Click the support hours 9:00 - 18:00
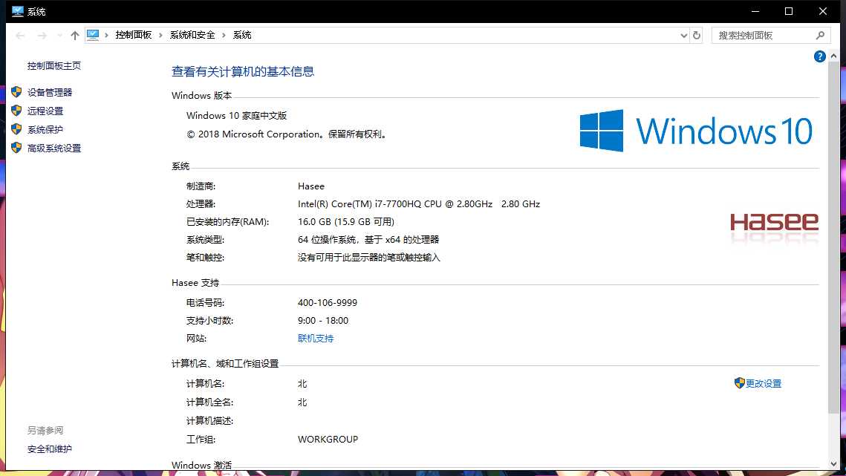Viewport: 846px width, 476px height. 322,321
